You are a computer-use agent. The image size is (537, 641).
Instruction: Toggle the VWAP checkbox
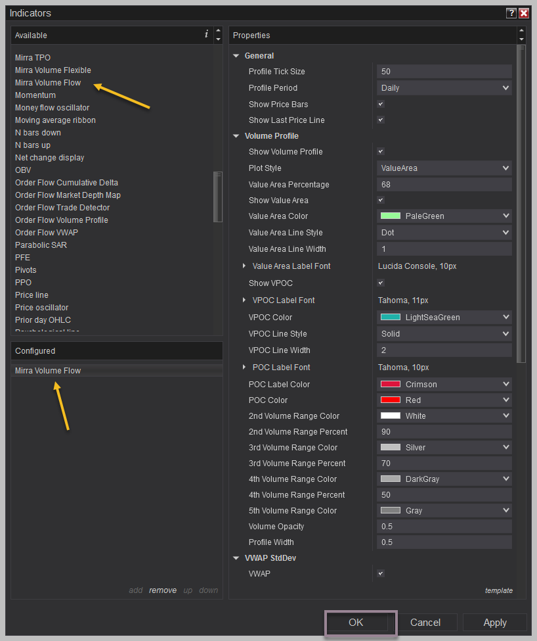tap(381, 573)
